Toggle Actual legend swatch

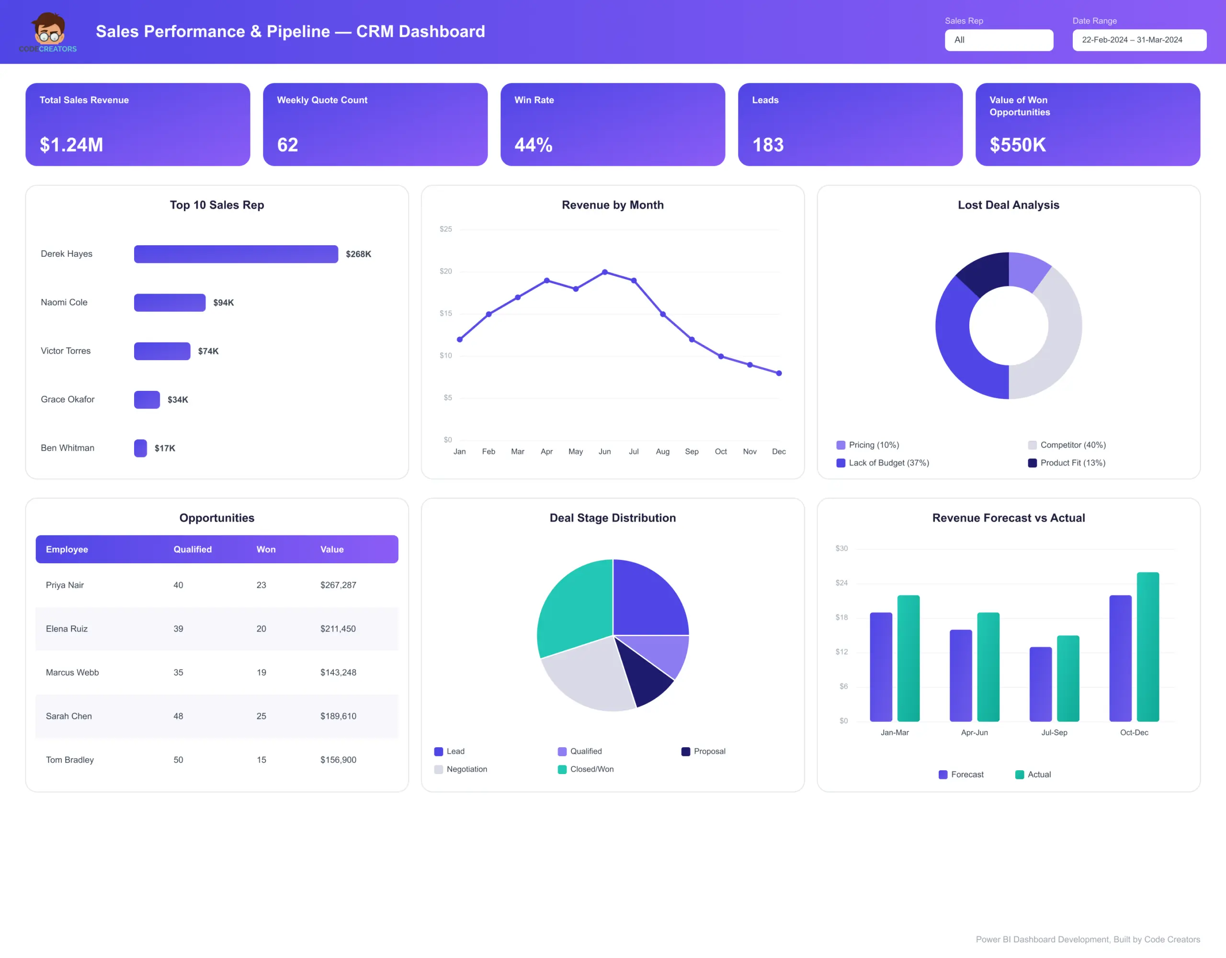tap(1020, 775)
